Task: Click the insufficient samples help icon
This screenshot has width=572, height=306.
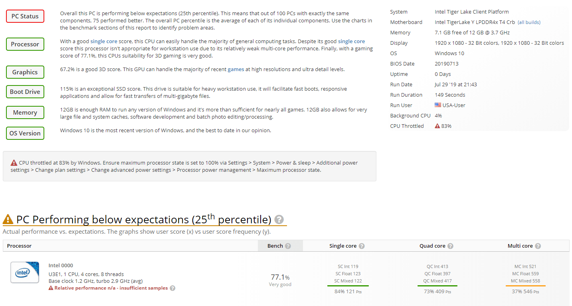Action: (172, 288)
